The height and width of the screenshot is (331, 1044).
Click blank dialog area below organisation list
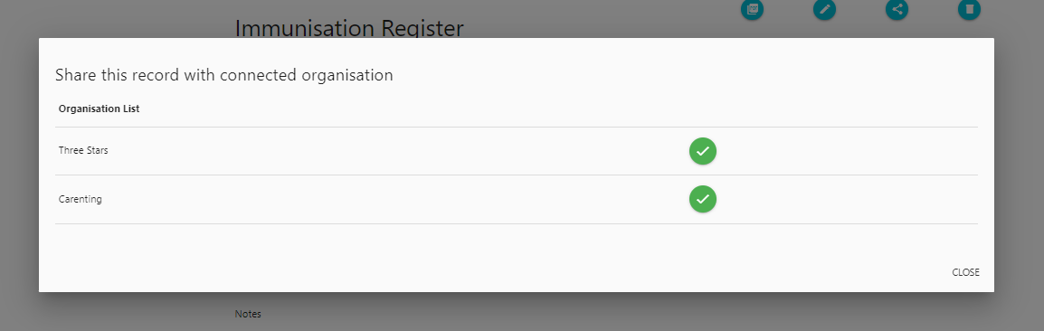coord(466,246)
